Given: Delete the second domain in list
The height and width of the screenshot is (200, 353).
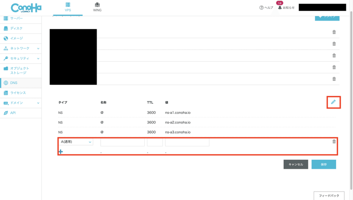Looking at the screenshot, I should [x=334, y=44].
